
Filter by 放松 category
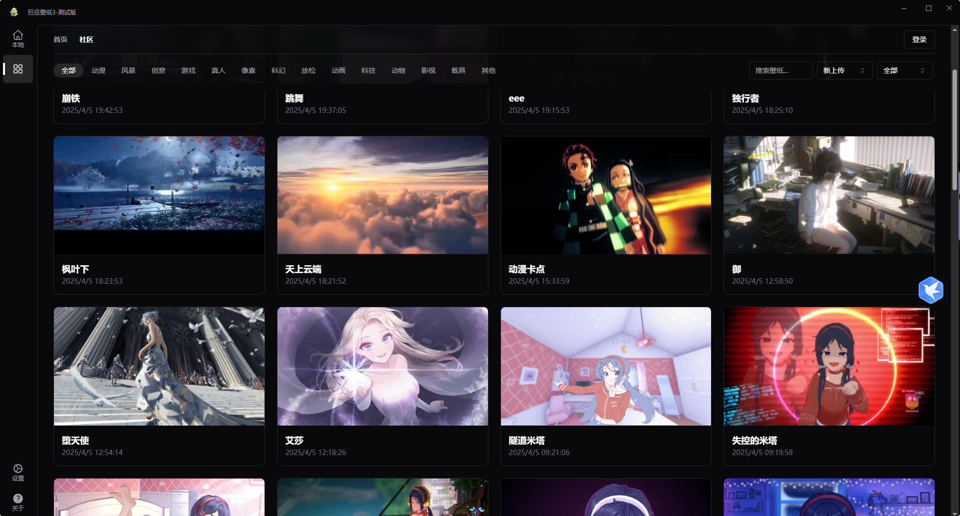[x=308, y=70]
